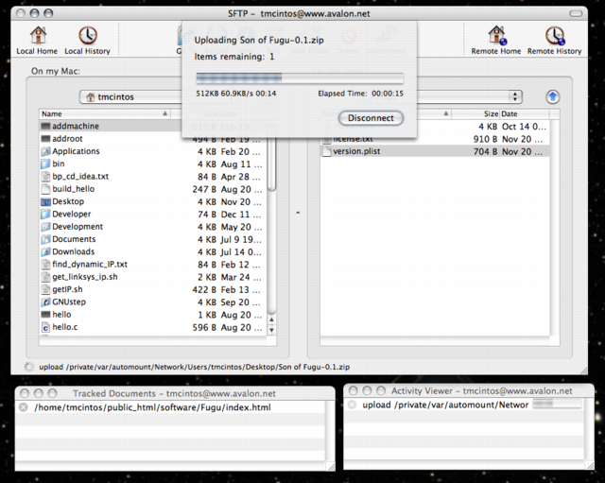Screen dimensions: 605x483
Task: Click the upload status text at bottom
Action: coord(195,367)
